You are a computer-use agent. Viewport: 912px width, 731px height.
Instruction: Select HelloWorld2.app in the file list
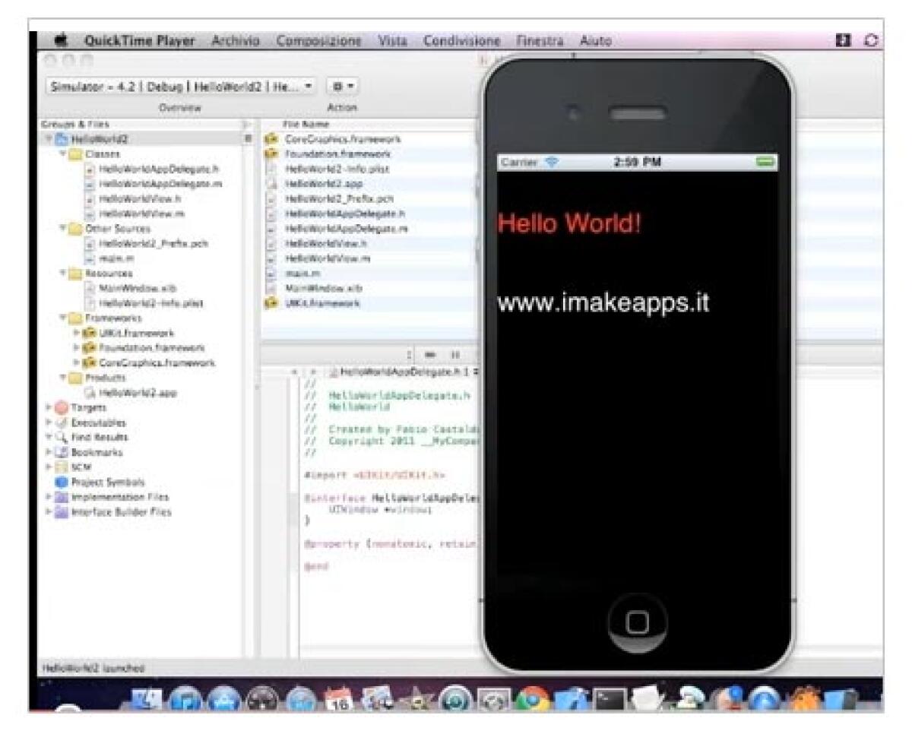click(325, 184)
